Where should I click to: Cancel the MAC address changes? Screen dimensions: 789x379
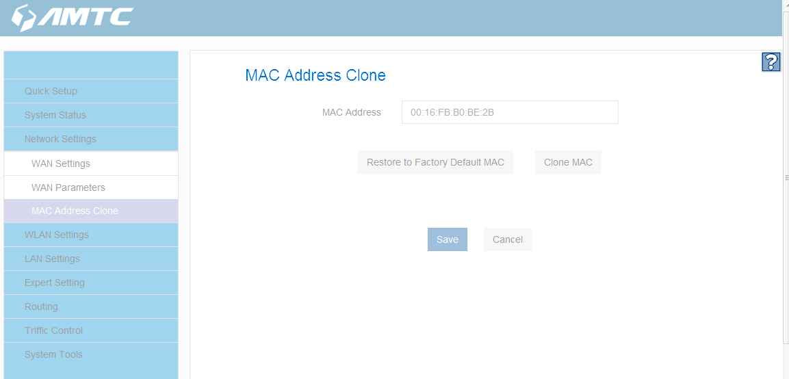click(x=508, y=239)
